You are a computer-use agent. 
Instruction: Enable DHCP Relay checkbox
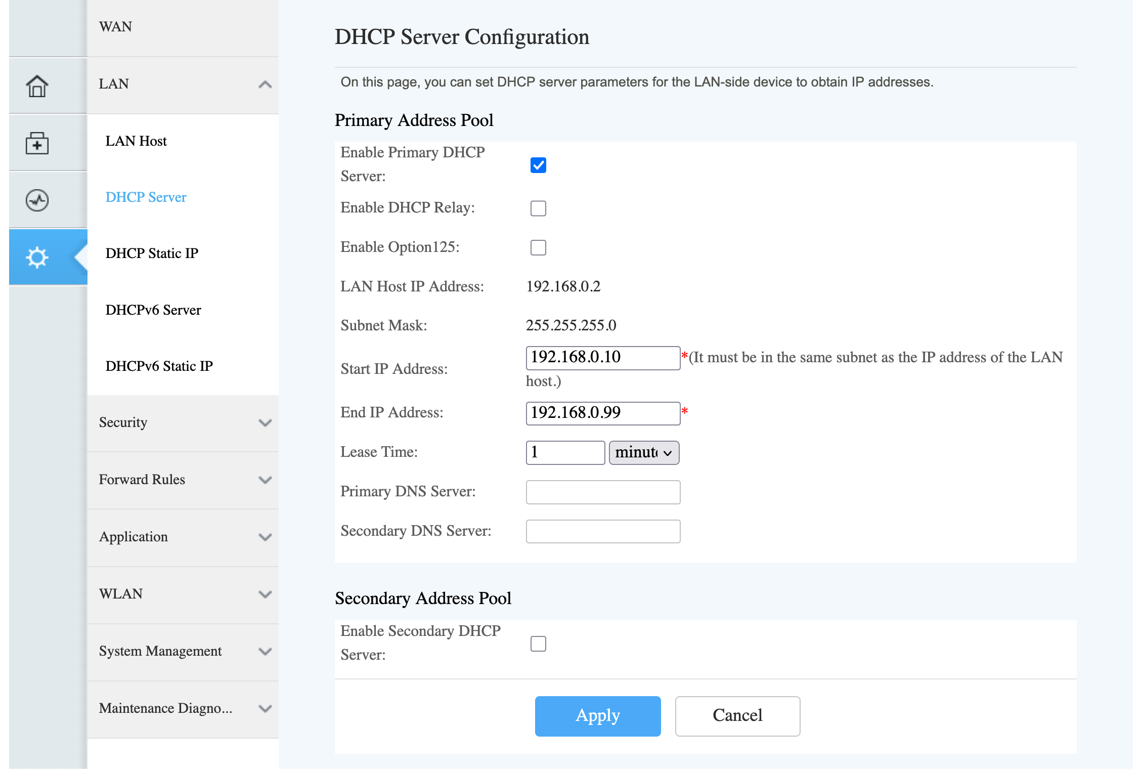[x=538, y=208]
